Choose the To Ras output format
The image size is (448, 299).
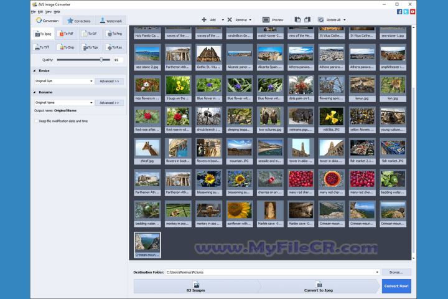click(x=114, y=47)
